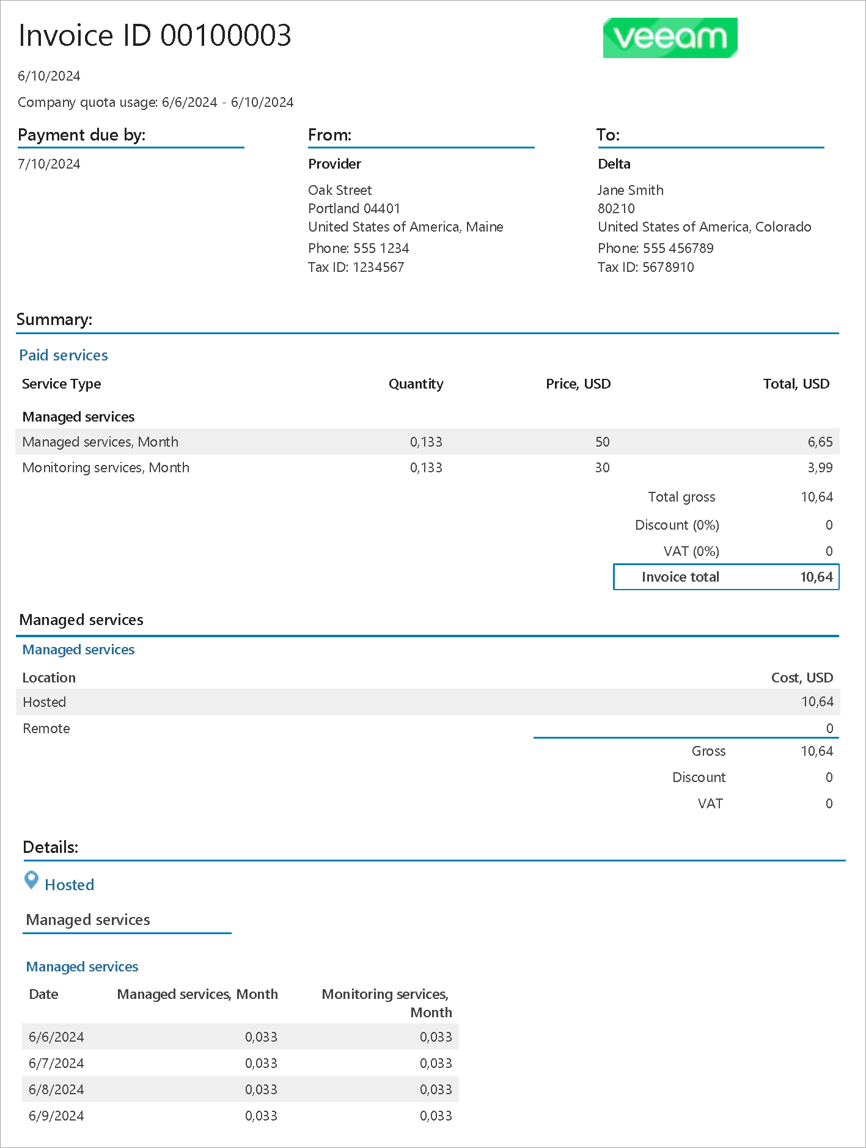This screenshot has width=866, height=1148.
Task: Click the recipient name Jane Smith
Action: 630,190
